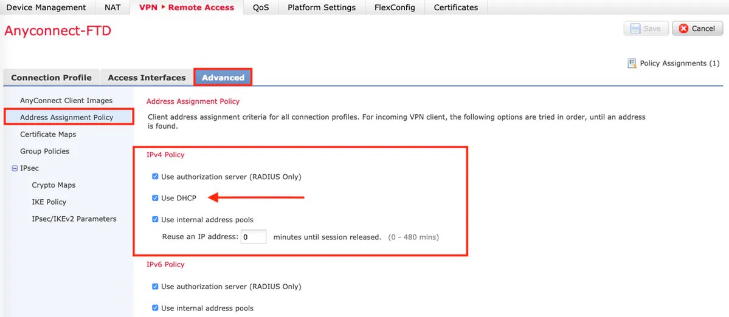Open Crypto Maps under IPsec
This screenshot has height=317, width=729.
point(54,185)
